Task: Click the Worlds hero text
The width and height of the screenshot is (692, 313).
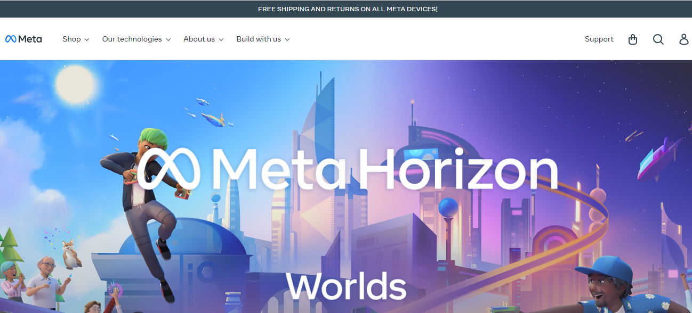Action: 346,285
